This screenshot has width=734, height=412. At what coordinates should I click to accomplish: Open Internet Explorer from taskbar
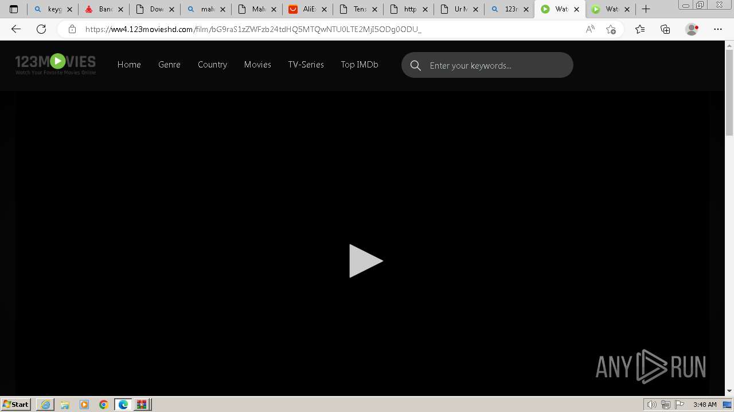(x=45, y=405)
